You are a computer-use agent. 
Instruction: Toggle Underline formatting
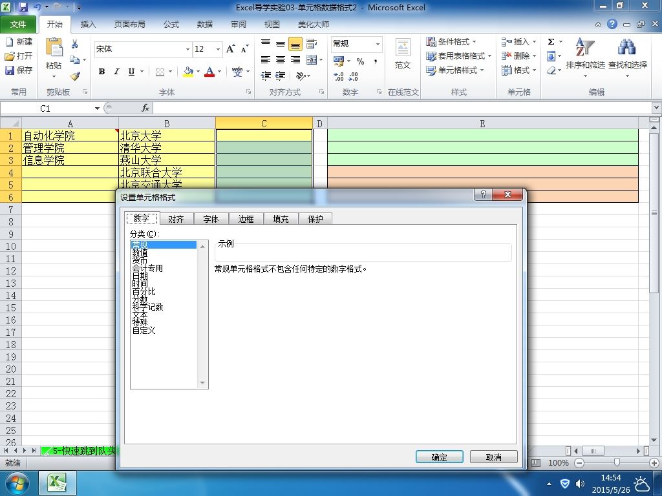tap(131, 72)
